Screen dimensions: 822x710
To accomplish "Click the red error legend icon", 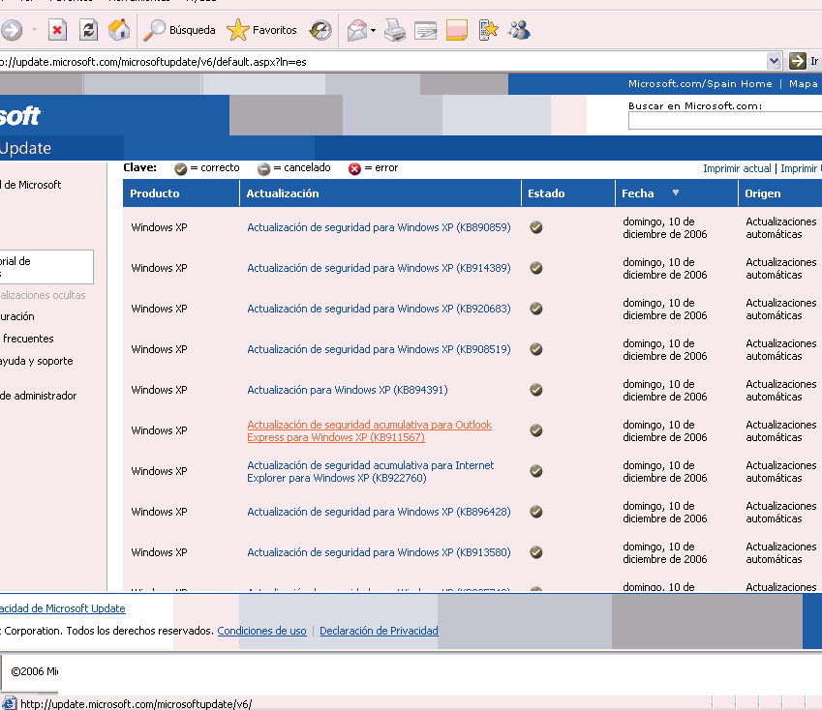I will (355, 168).
